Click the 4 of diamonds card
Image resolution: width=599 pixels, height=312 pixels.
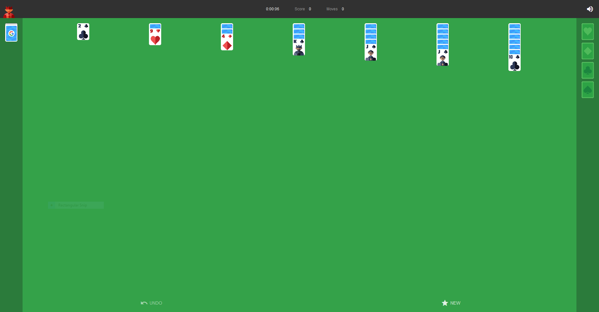227,42
